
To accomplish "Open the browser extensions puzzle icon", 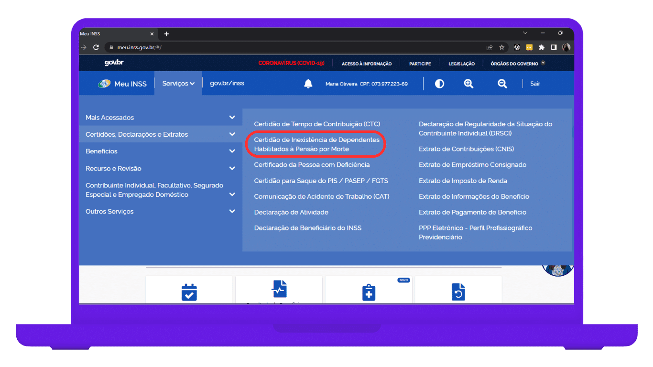I will click(x=542, y=47).
